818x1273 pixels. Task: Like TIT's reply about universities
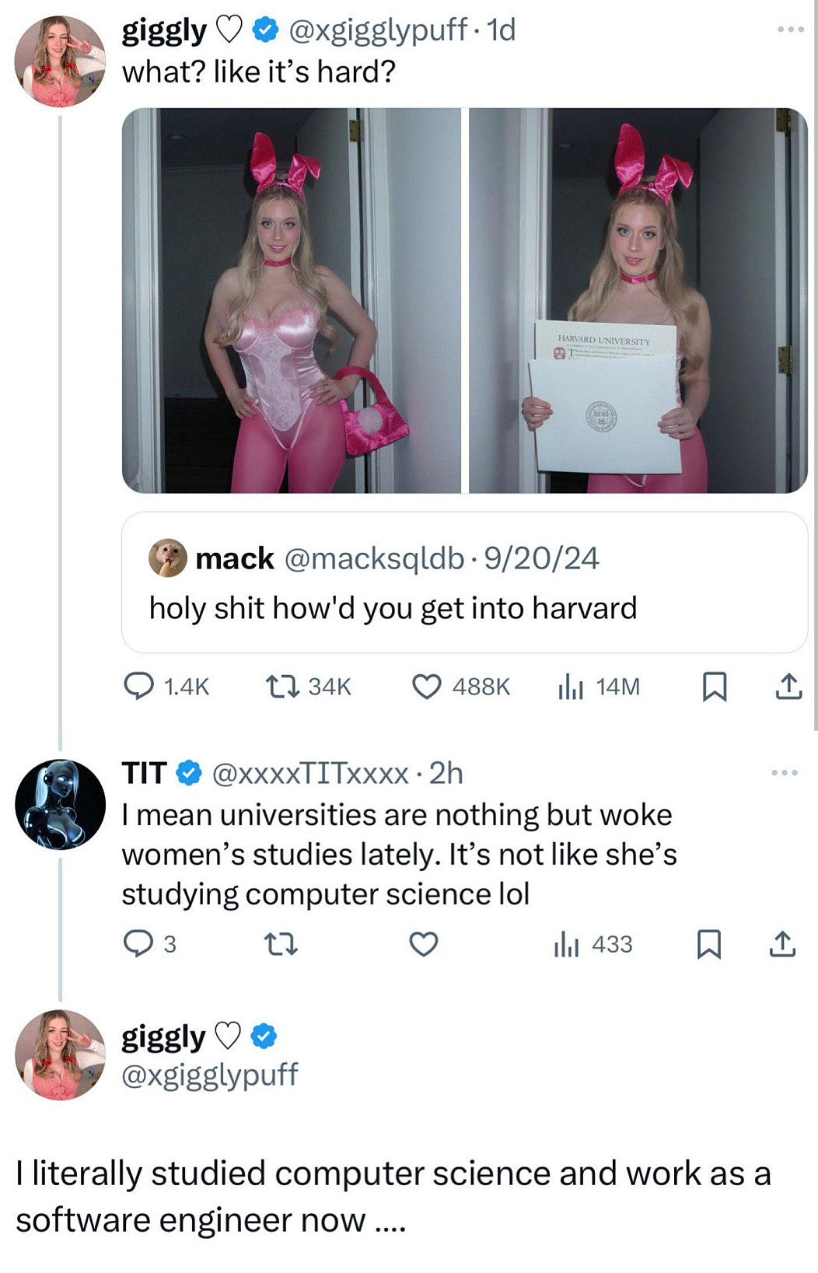click(423, 944)
